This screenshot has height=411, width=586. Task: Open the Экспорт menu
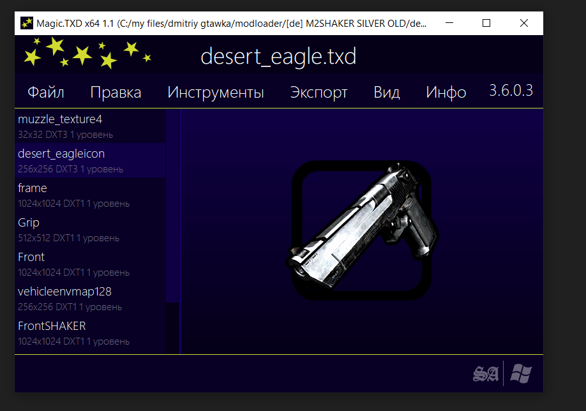[x=319, y=92]
